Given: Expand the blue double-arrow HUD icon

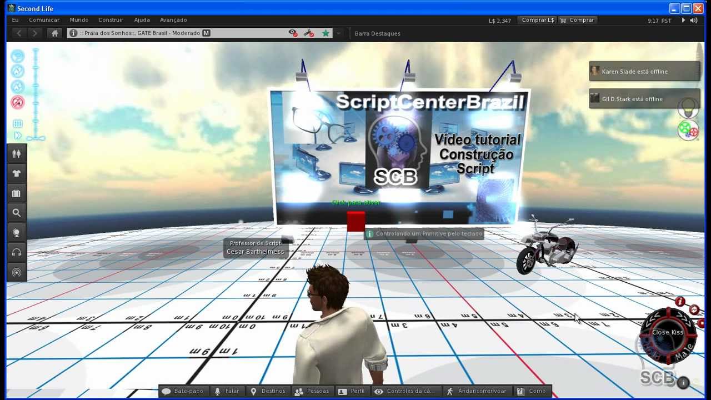Looking at the screenshot, I should (18, 136).
